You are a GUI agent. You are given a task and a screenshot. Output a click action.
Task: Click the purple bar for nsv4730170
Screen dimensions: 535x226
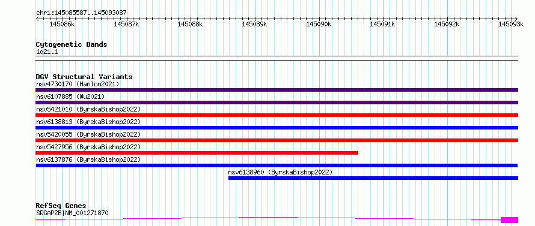pyautogui.click(x=277, y=90)
